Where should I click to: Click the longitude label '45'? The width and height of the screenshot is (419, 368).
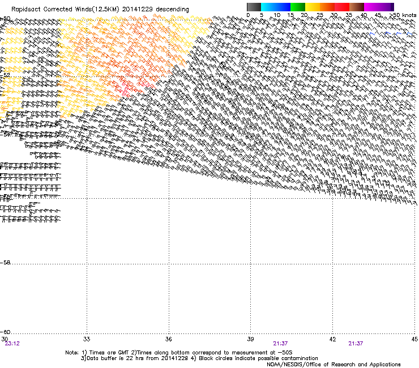(414, 339)
